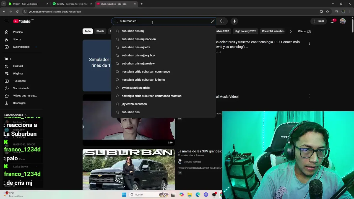
Task: Choose suggestion "jay critch suburban"
Action: tap(163, 104)
